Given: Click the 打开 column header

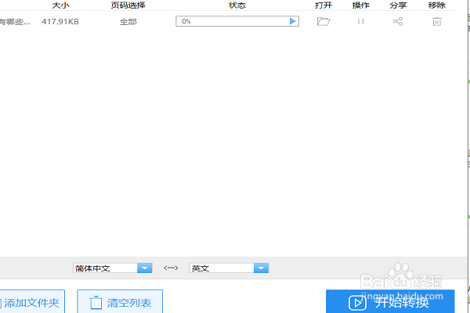Looking at the screenshot, I should pos(324,5).
